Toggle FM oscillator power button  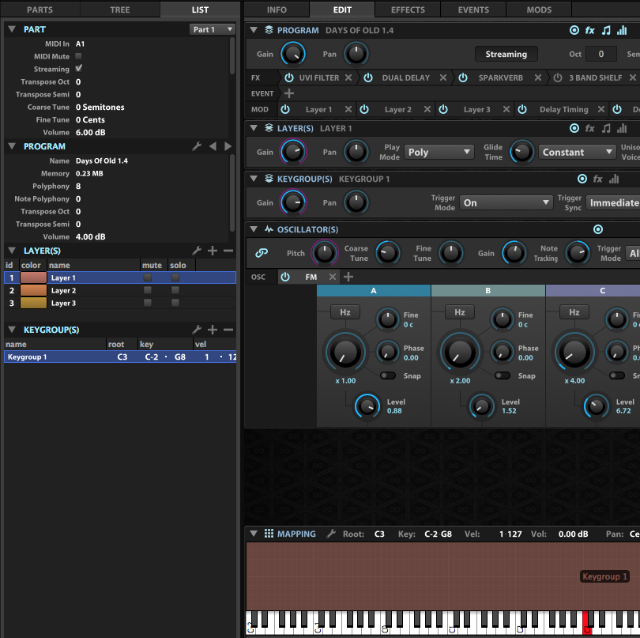pos(285,277)
